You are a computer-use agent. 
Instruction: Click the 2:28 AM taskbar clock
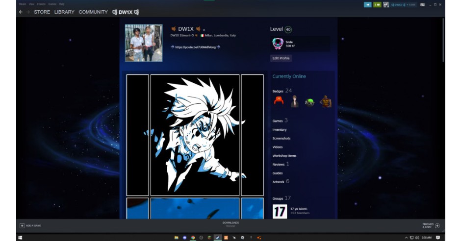[x=427, y=238]
